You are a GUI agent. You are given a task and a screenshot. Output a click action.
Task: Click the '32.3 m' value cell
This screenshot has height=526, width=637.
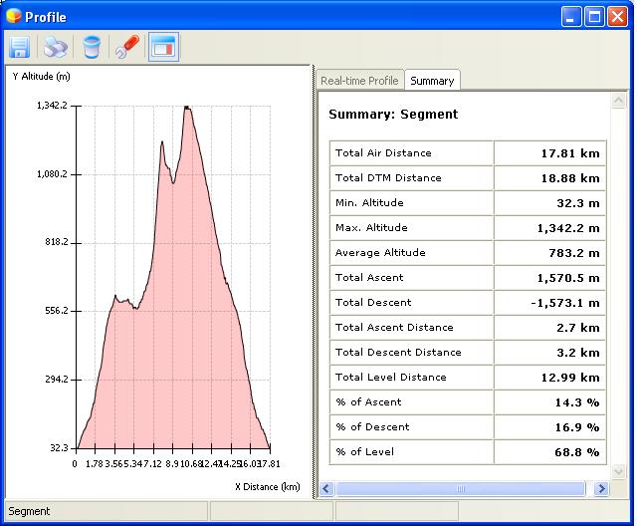549,203
